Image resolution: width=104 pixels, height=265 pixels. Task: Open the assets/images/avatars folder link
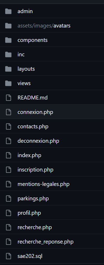44,26
